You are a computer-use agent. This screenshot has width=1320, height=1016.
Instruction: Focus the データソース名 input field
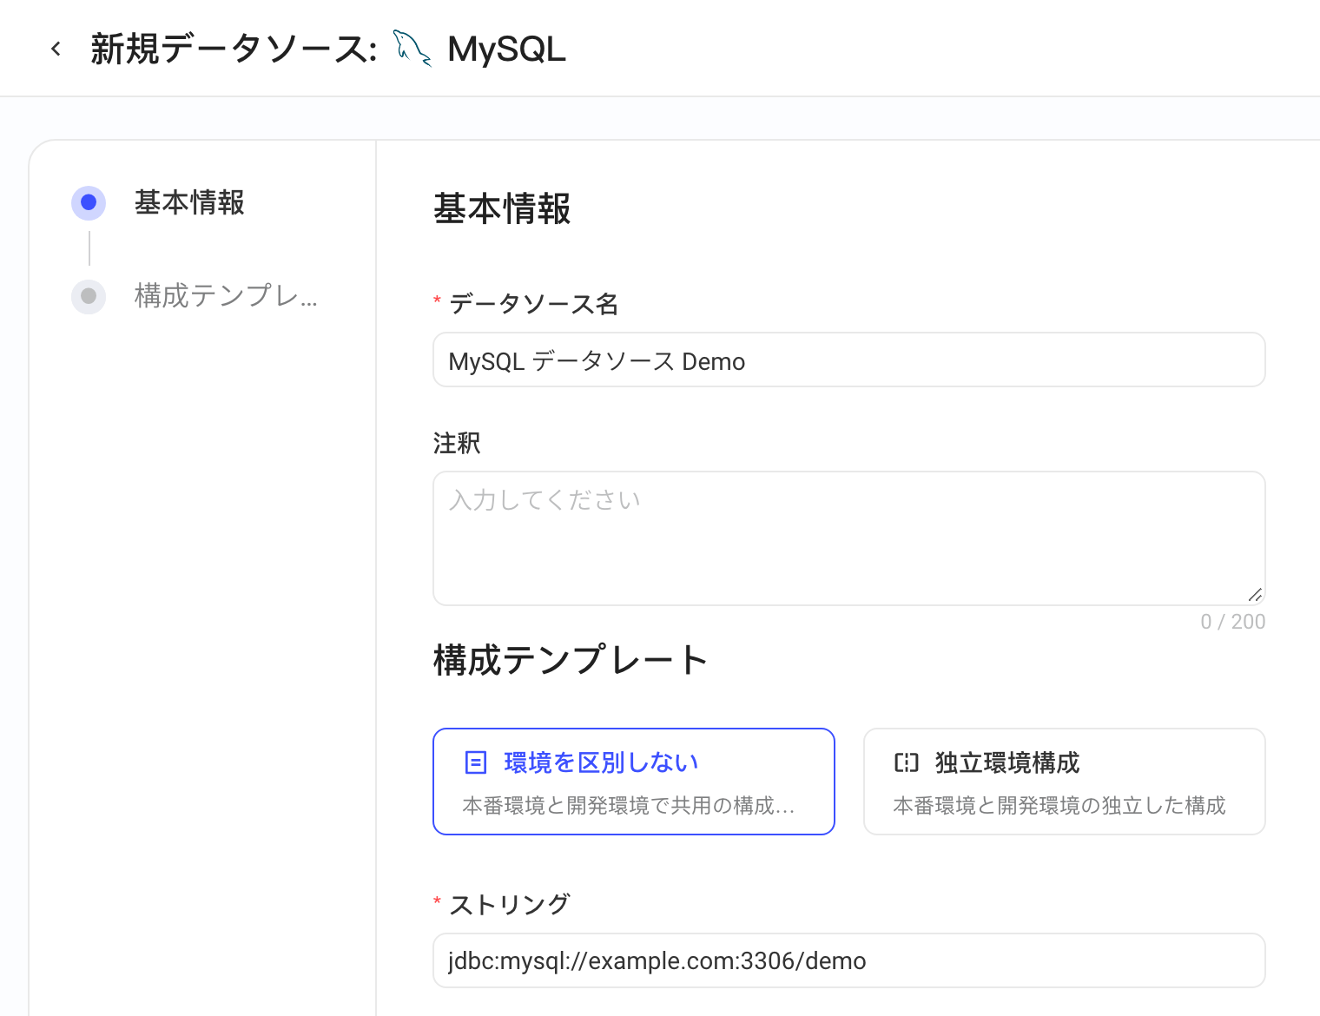(x=849, y=360)
